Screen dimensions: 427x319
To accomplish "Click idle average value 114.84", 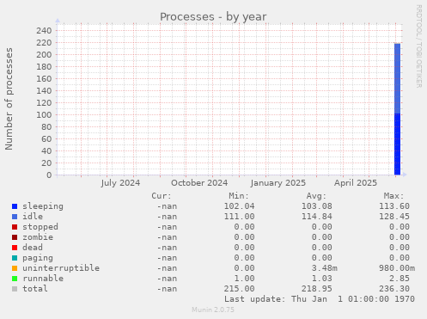I will (x=317, y=217).
